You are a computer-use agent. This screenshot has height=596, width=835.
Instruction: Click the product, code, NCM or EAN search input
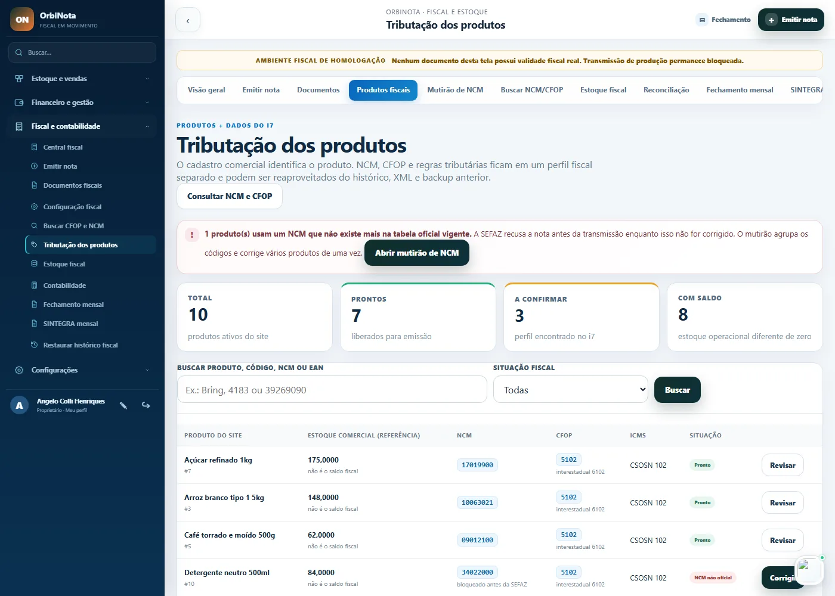(x=332, y=390)
